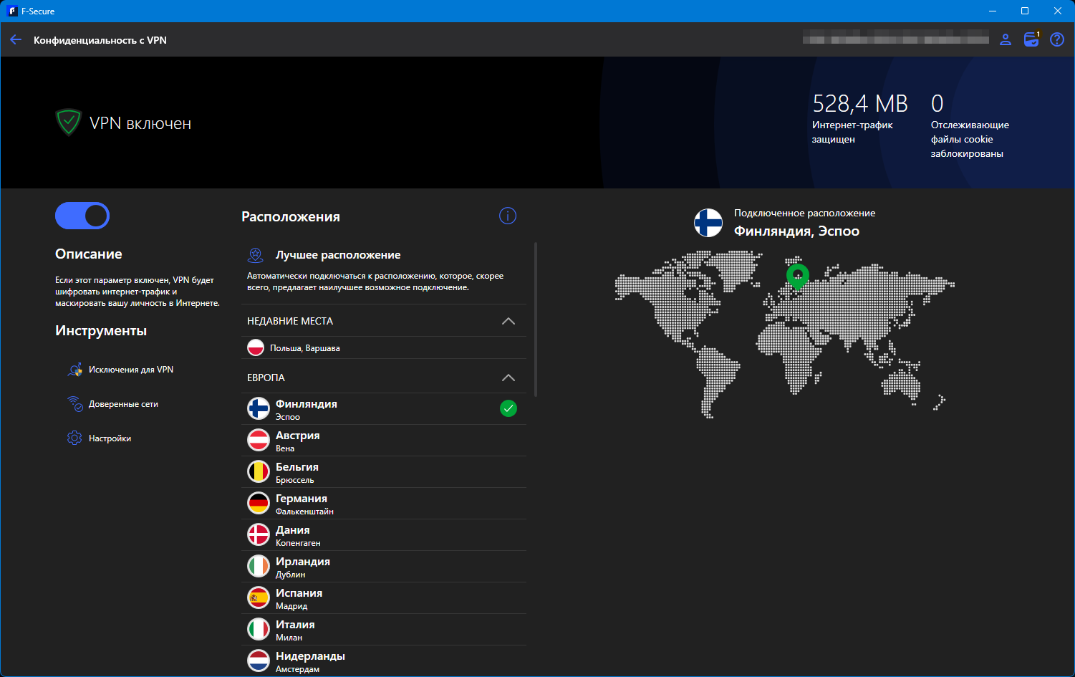
Task: Click the settings gear icon
Action: (x=74, y=438)
